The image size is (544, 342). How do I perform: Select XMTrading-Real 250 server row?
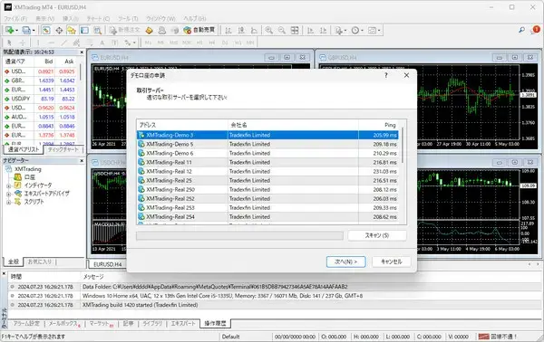pyautogui.click(x=267, y=190)
